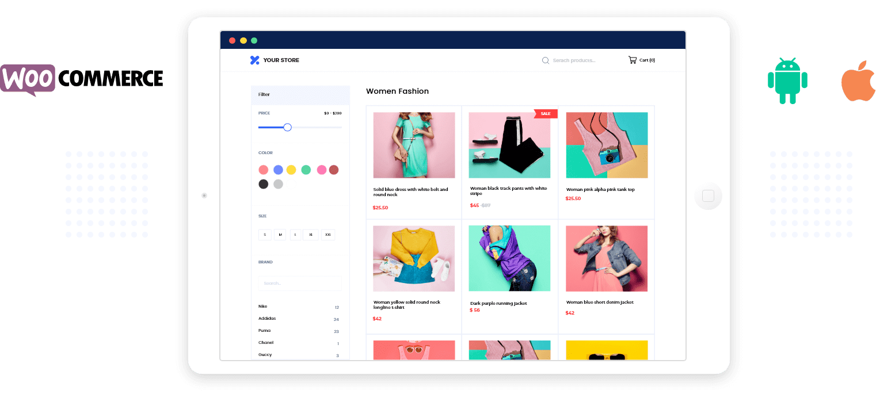Select the yellow color swatch

291,170
